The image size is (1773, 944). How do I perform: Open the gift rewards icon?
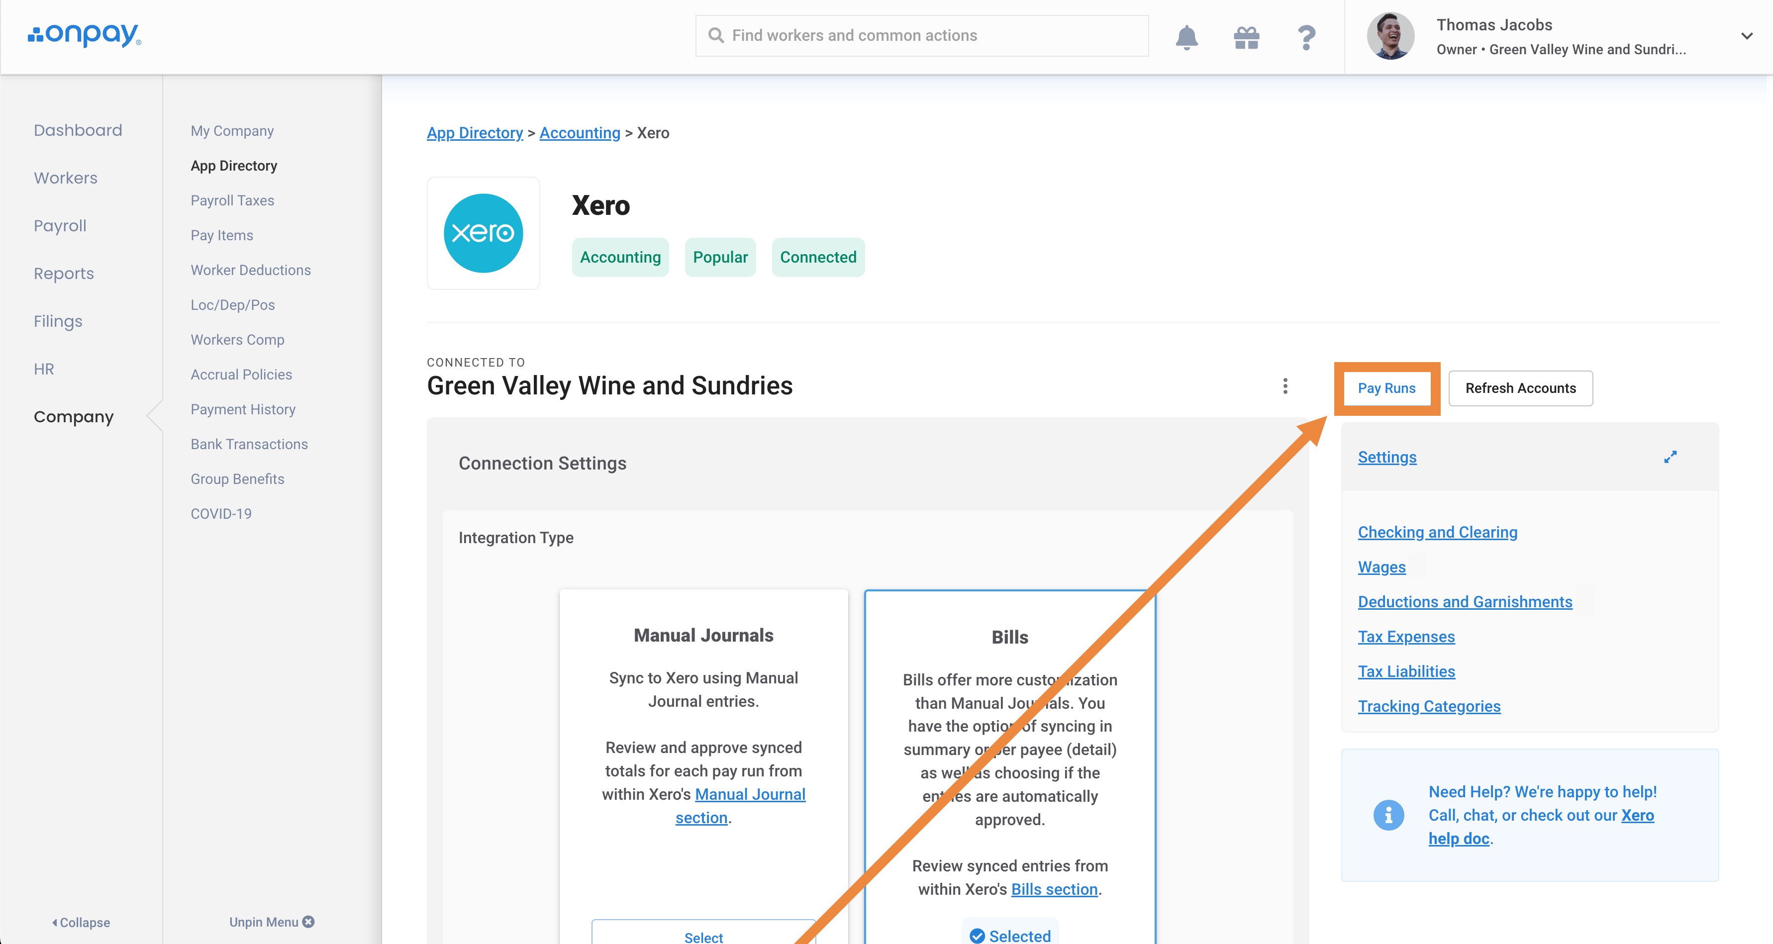1247,37
